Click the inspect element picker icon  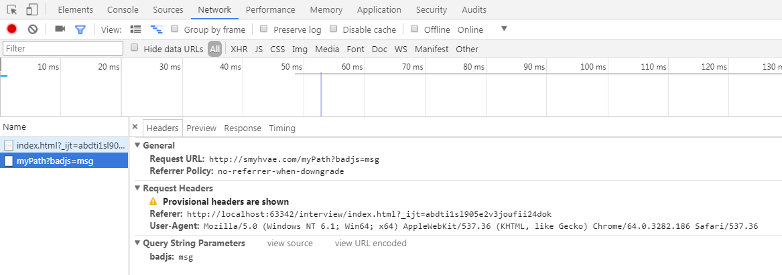(11, 10)
